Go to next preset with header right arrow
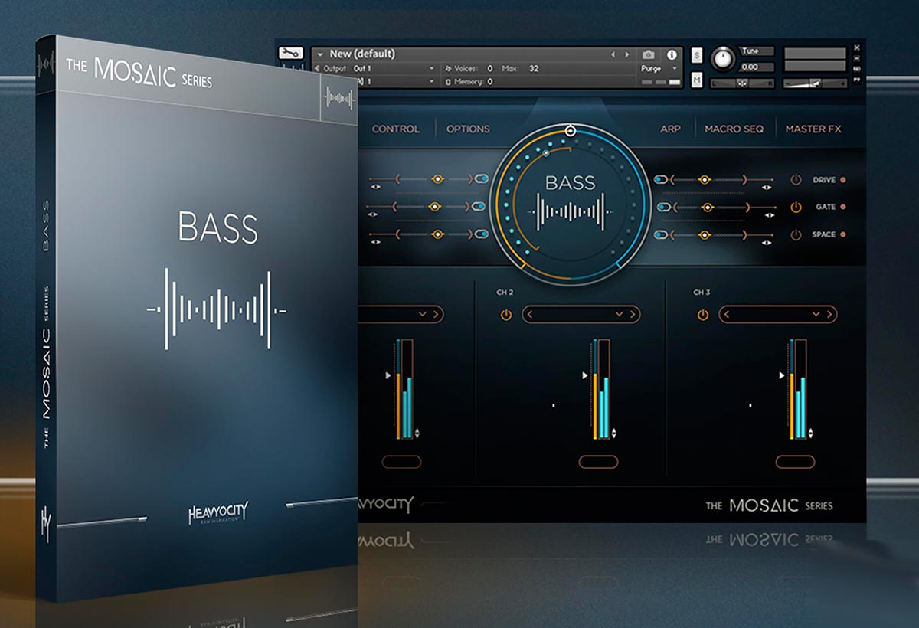Screen dimensions: 919x628 click(627, 54)
